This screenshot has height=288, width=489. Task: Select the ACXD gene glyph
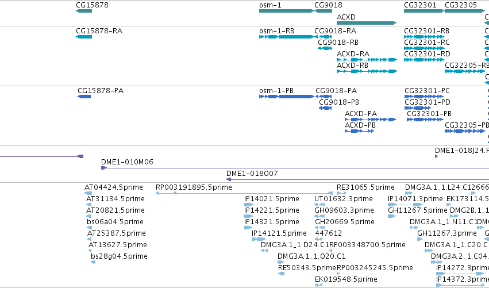pos(367,23)
